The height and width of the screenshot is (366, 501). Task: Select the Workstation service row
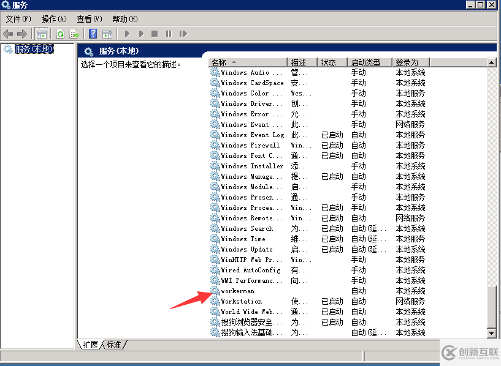tap(318, 301)
